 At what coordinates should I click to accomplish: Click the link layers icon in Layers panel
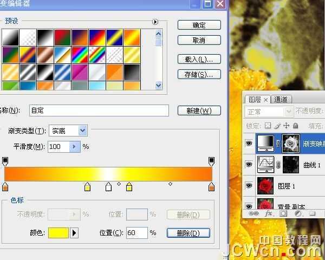pos(253,214)
